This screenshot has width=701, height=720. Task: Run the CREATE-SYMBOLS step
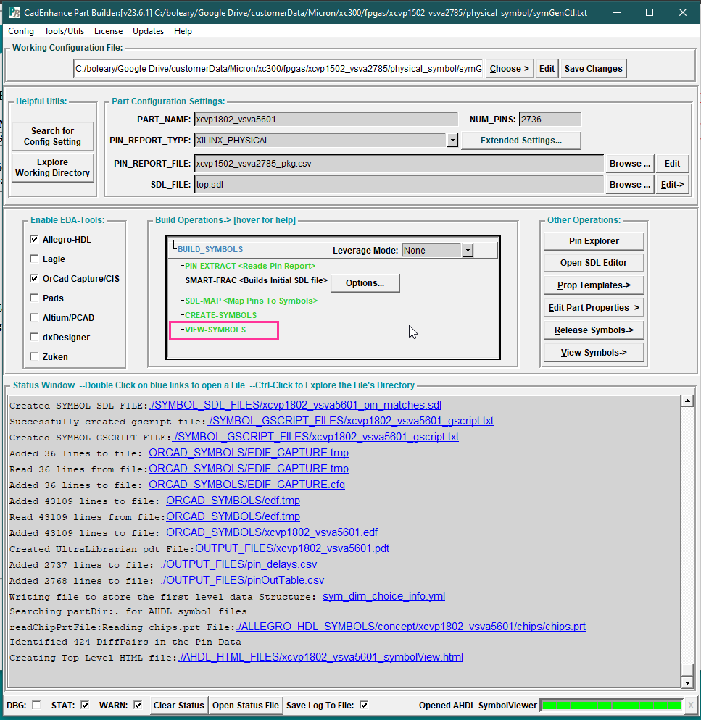220,315
